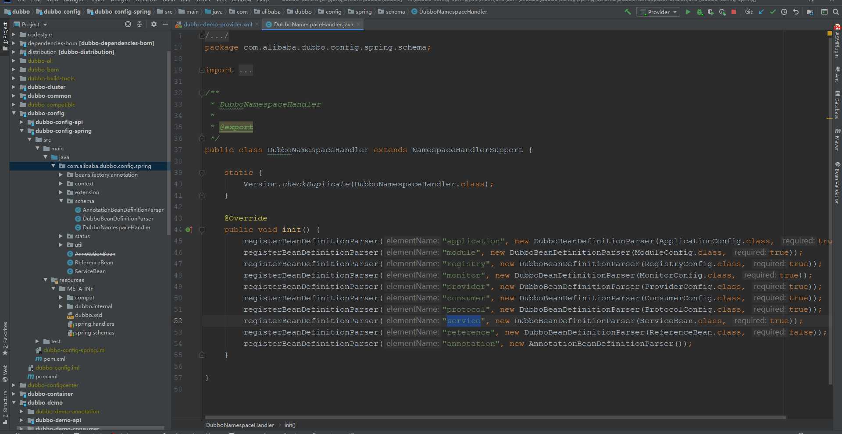The height and width of the screenshot is (434, 842).
Task: Run Provider with coverage
Action: pyautogui.click(x=711, y=12)
